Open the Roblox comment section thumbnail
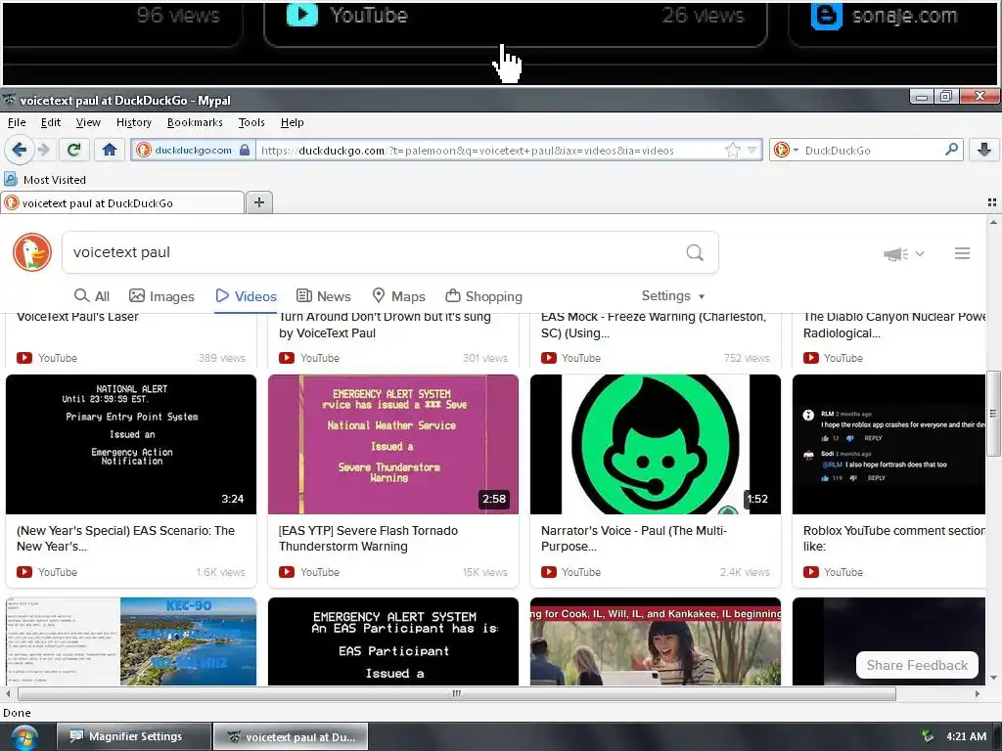The height and width of the screenshot is (751, 1002). click(888, 444)
